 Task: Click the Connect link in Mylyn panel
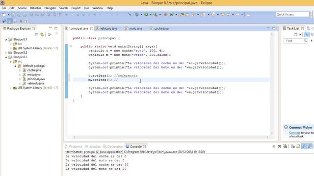coord(294,132)
